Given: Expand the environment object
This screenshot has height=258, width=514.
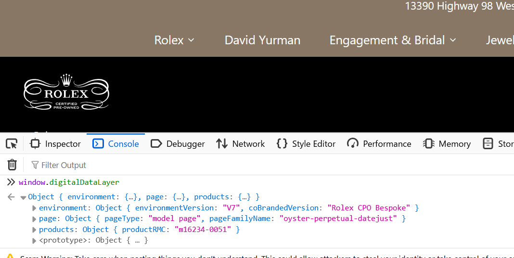Looking at the screenshot, I should (34, 208).
